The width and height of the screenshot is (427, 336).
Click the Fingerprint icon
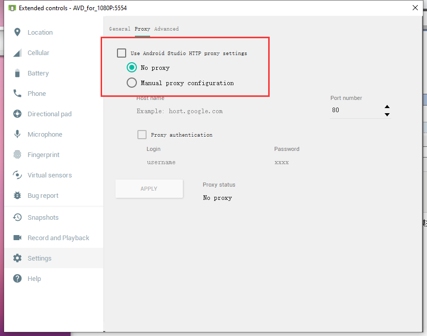point(17,154)
